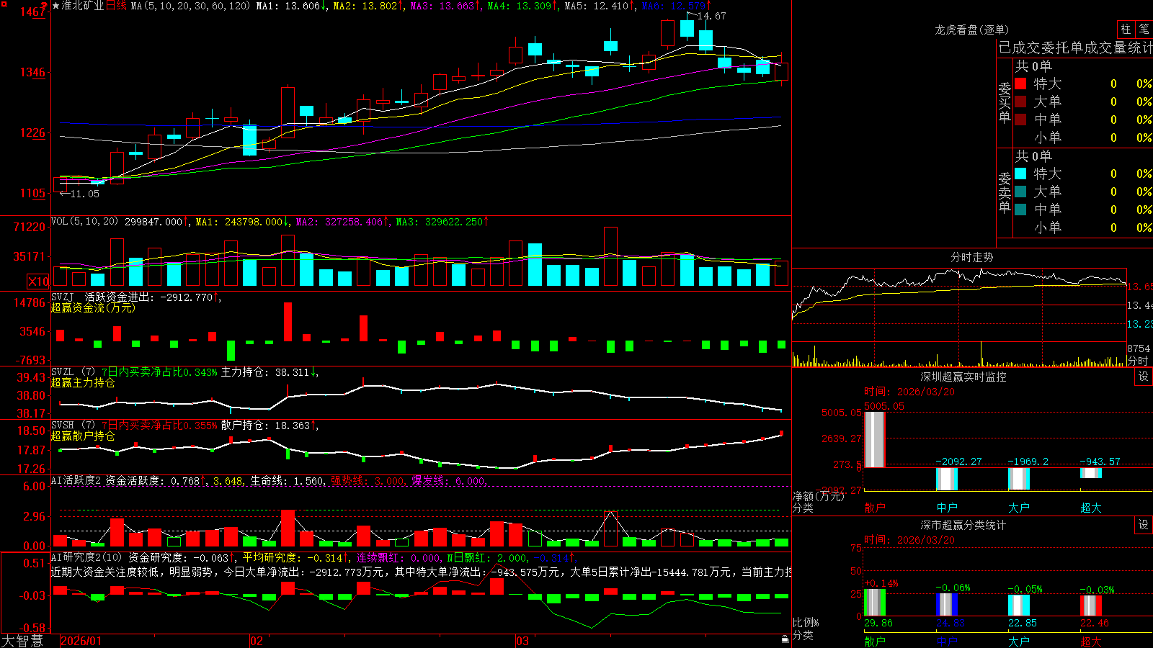Open 设 settings for 深圳超赢实时监控
The width and height of the screenshot is (1153, 648).
click(1143, 377)
